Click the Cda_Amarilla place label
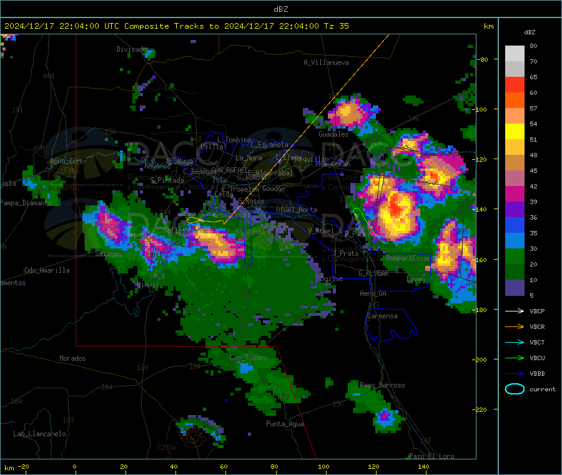Image resolution: width=562 pixels, height=475 pixels. click(47, 270)
